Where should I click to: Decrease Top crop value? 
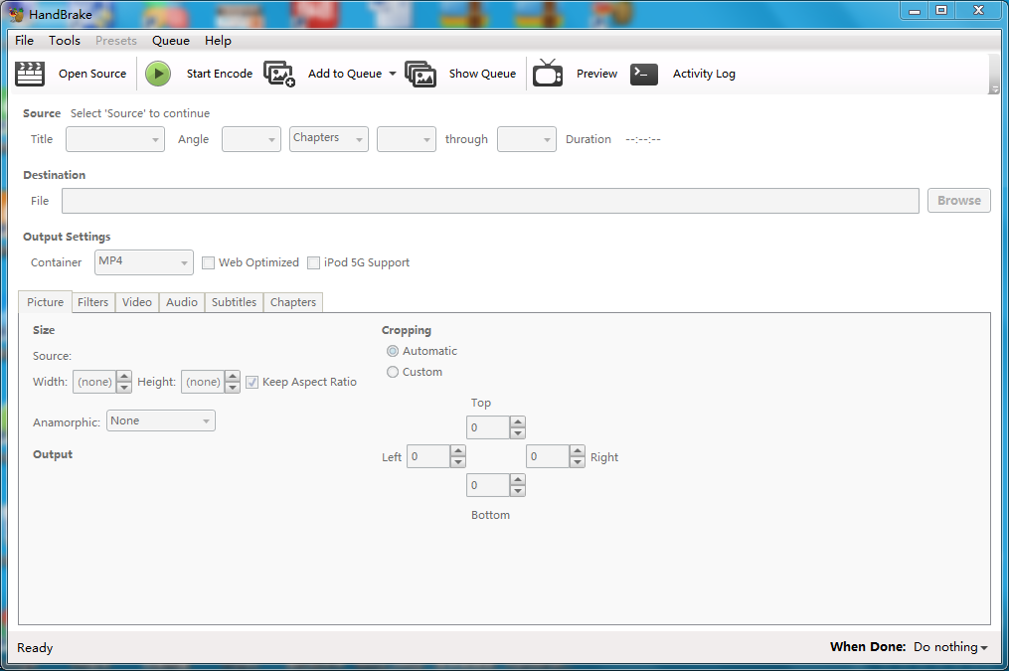[517, 433]
